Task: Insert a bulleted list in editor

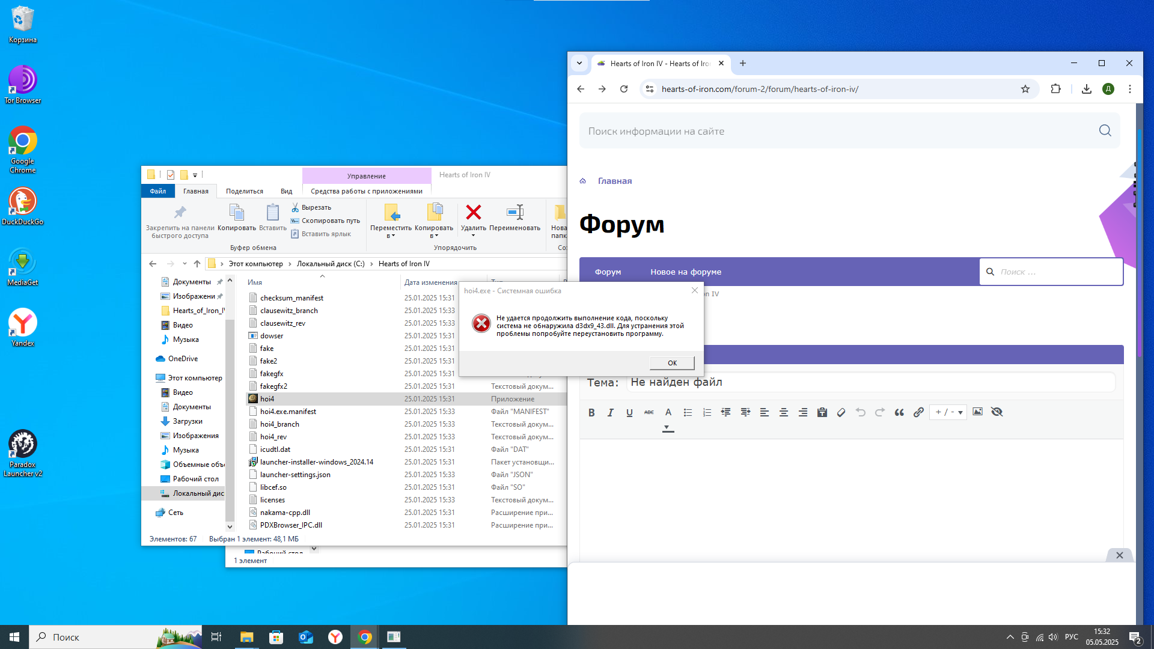Action: (x=688, y=412)
